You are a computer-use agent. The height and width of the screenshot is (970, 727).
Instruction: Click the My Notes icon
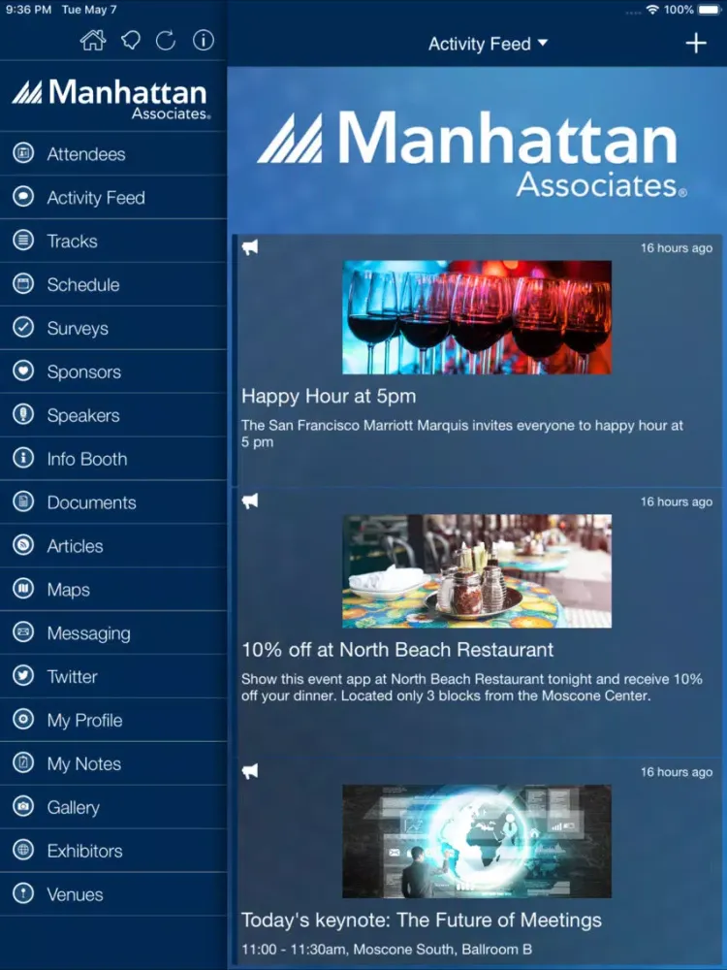pyautogui.click(x=23, y=762)
